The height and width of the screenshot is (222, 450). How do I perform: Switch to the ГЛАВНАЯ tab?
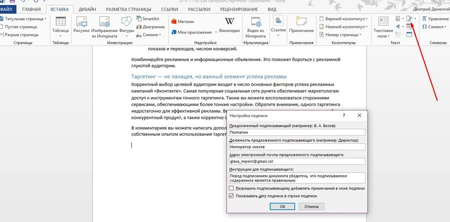pyautogui.click(x=31, y=9)
